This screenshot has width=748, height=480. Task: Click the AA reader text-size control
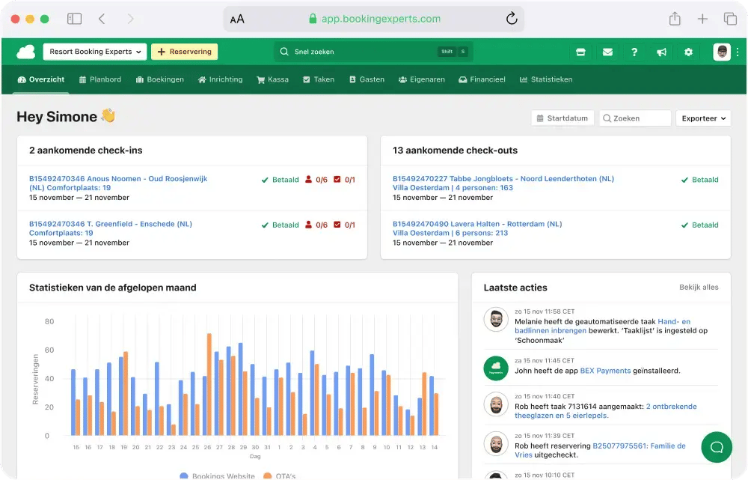click(x=237, y=19)
